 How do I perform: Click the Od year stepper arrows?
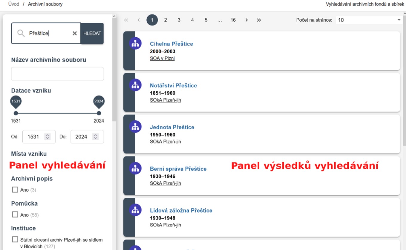(x=47, y=136)
